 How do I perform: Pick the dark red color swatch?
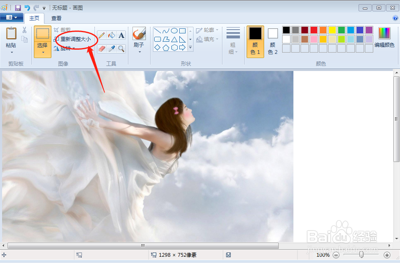pos(305,30)
